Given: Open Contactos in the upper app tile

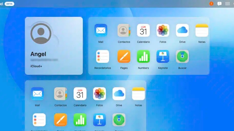Looking at the screenshot, I should (124, 31).
